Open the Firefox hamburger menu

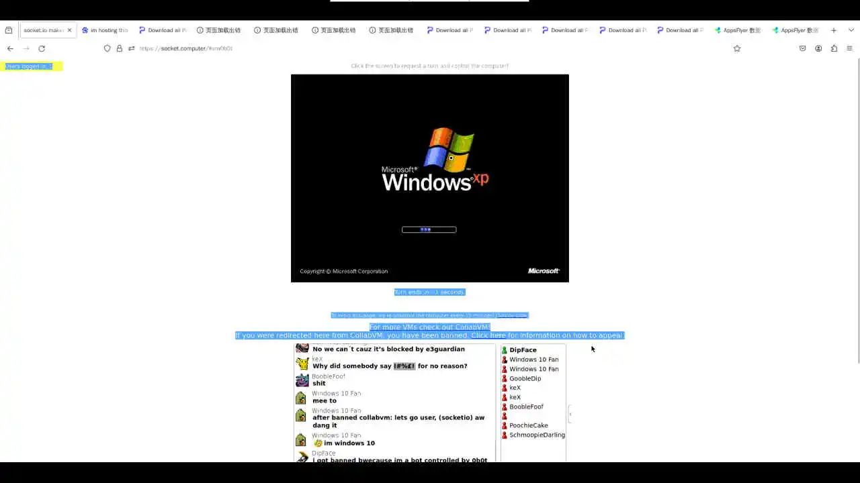click(850, 48)
